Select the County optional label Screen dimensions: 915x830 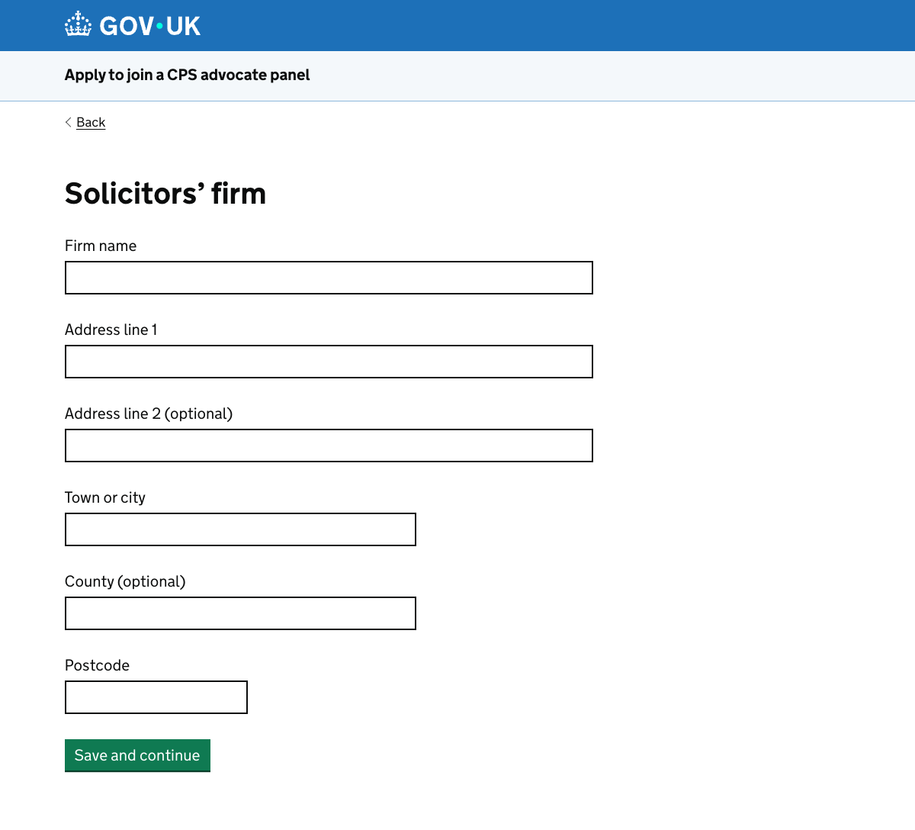point(125,581)
